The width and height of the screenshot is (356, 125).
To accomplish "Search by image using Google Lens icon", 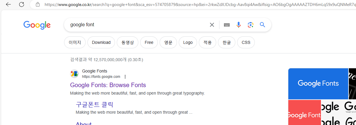I will (250, 25).
